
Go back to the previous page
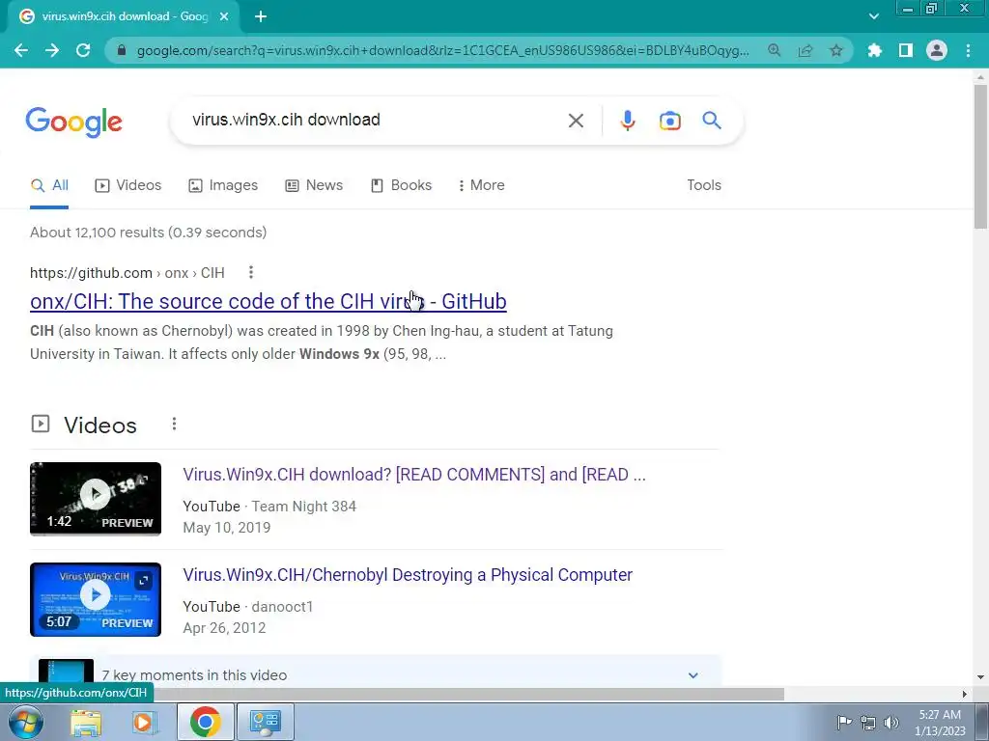click(x=21, y=50)
